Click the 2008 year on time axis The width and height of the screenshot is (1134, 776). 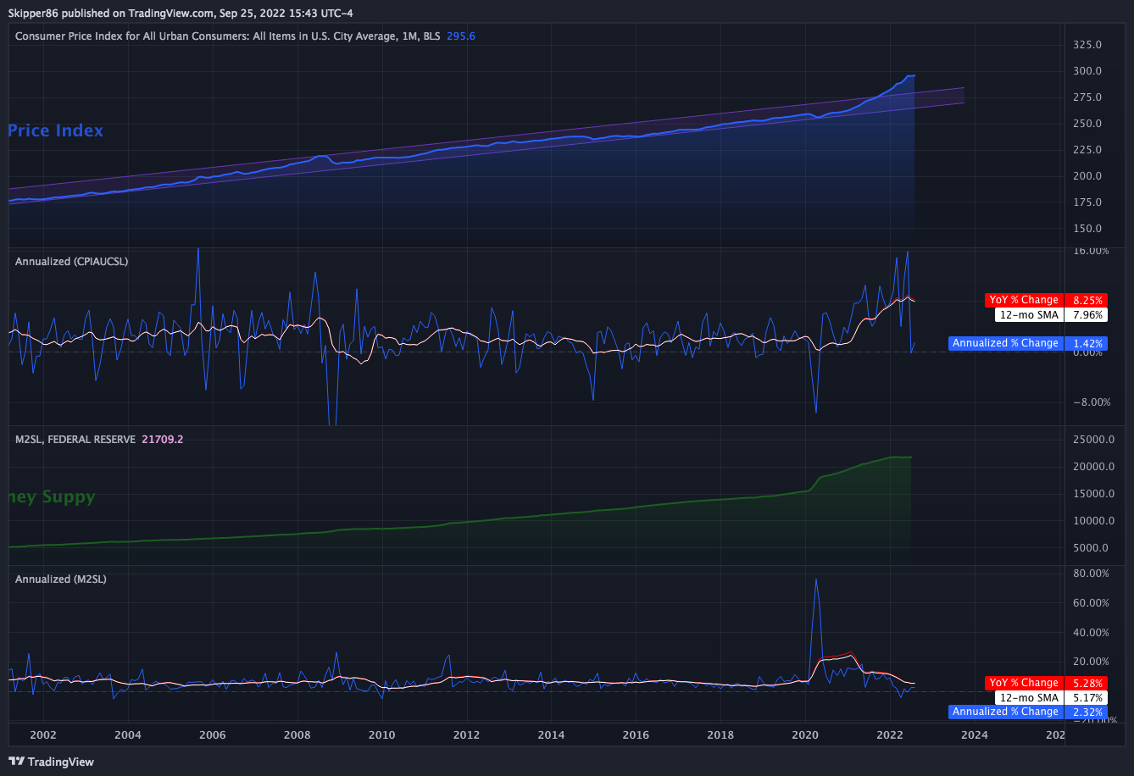coord(297,734)
